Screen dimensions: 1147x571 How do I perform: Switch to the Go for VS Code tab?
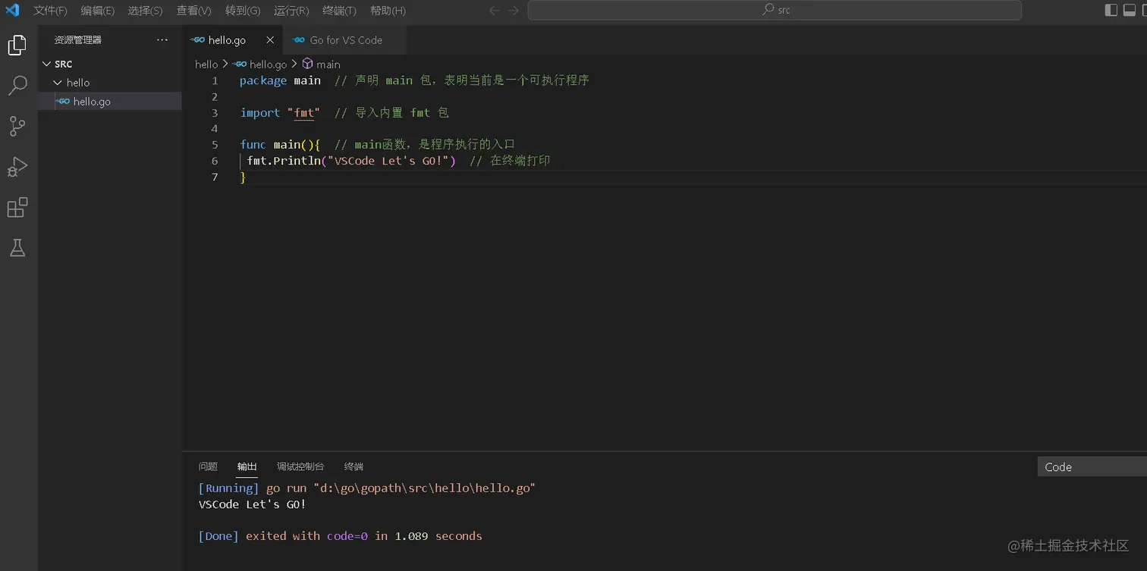click(x=344, y=40)
